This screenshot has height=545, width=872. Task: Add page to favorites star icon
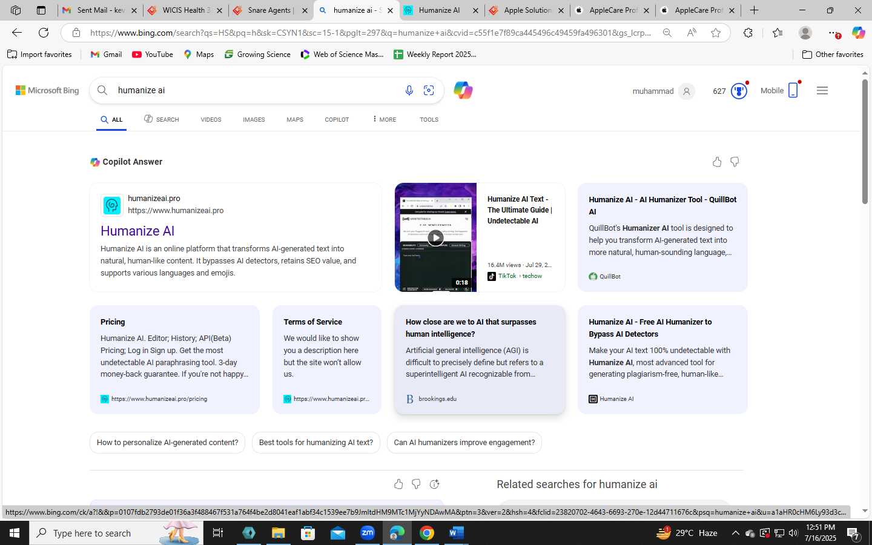tap(716, 33)
